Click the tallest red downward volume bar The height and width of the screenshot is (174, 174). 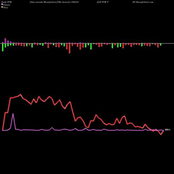pos(70,48)
